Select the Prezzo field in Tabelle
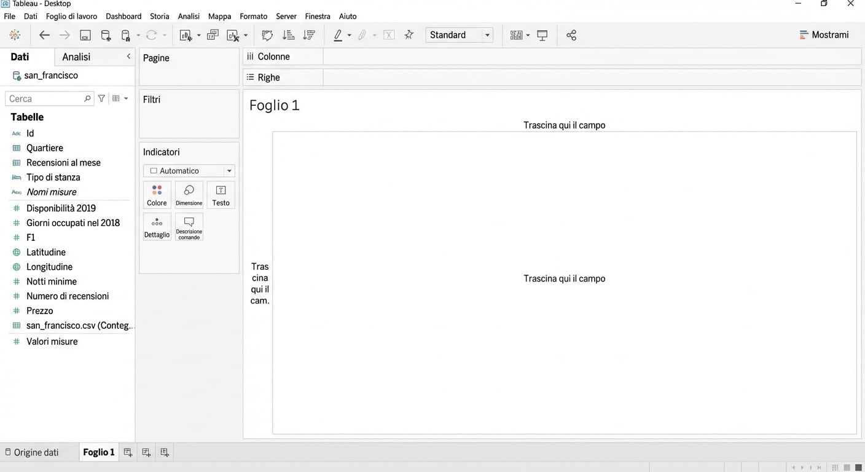Viewport: 865px width, 472px height. [x=39, y=311]
